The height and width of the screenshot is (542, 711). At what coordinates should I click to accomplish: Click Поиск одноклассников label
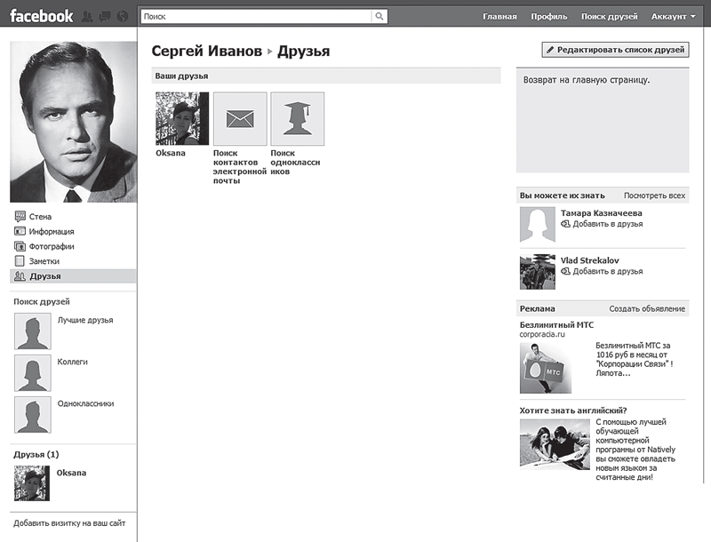pyautogui.click(x=295, y=162)
